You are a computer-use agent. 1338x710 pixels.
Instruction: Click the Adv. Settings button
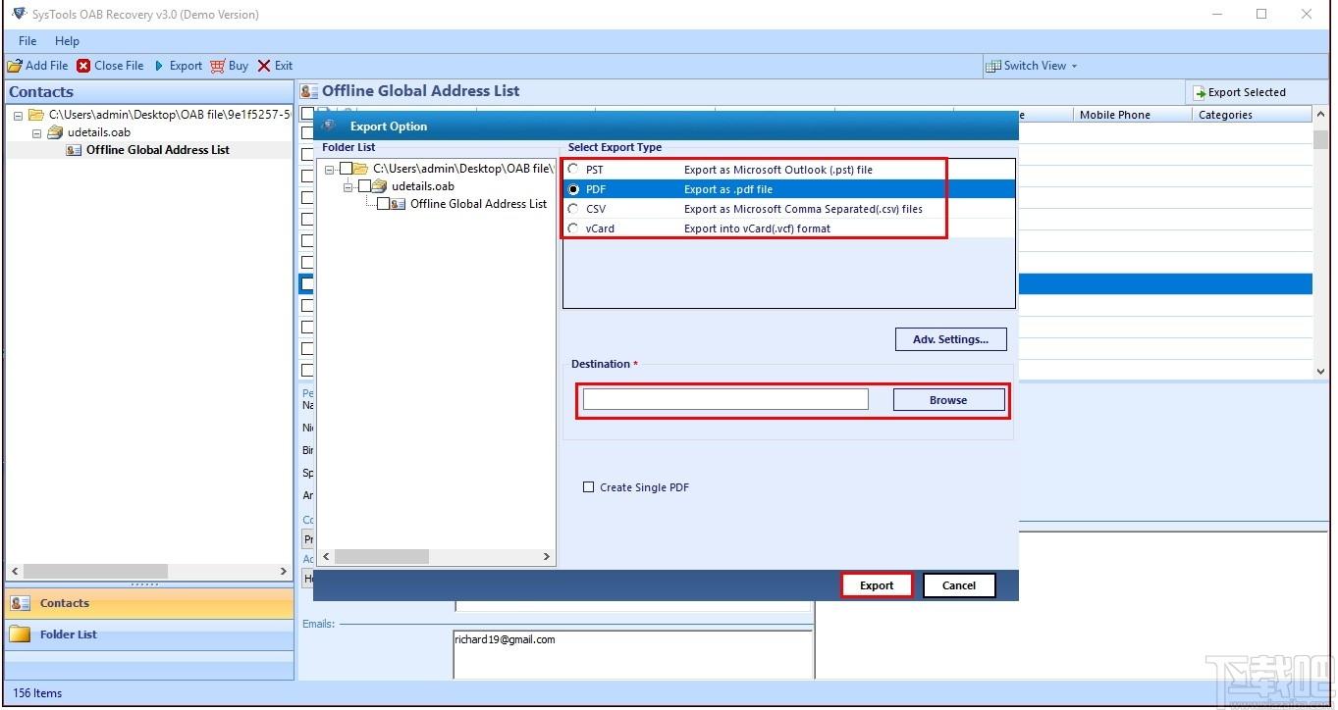951,339
